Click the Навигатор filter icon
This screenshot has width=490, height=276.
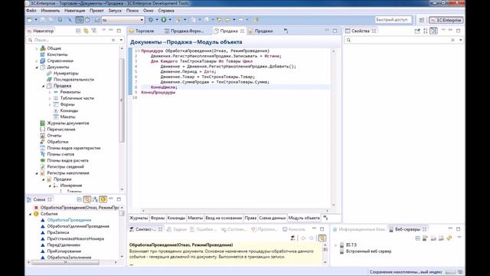pos(93,31)
